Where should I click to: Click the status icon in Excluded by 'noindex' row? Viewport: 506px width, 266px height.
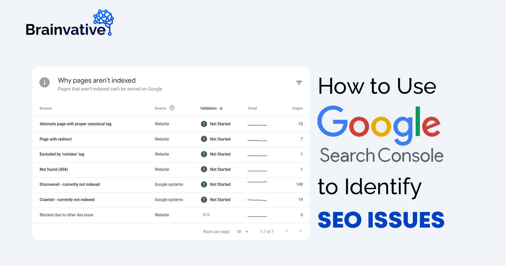[204, 155]
